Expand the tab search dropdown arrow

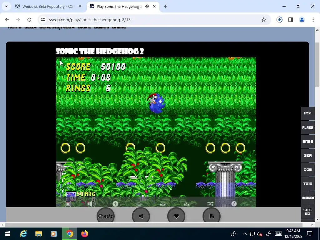[x=6, y=6]
